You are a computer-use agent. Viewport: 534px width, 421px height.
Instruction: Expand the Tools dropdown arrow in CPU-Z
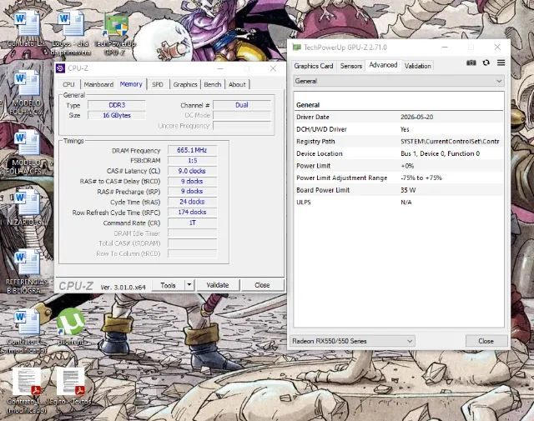pos(189,285)
